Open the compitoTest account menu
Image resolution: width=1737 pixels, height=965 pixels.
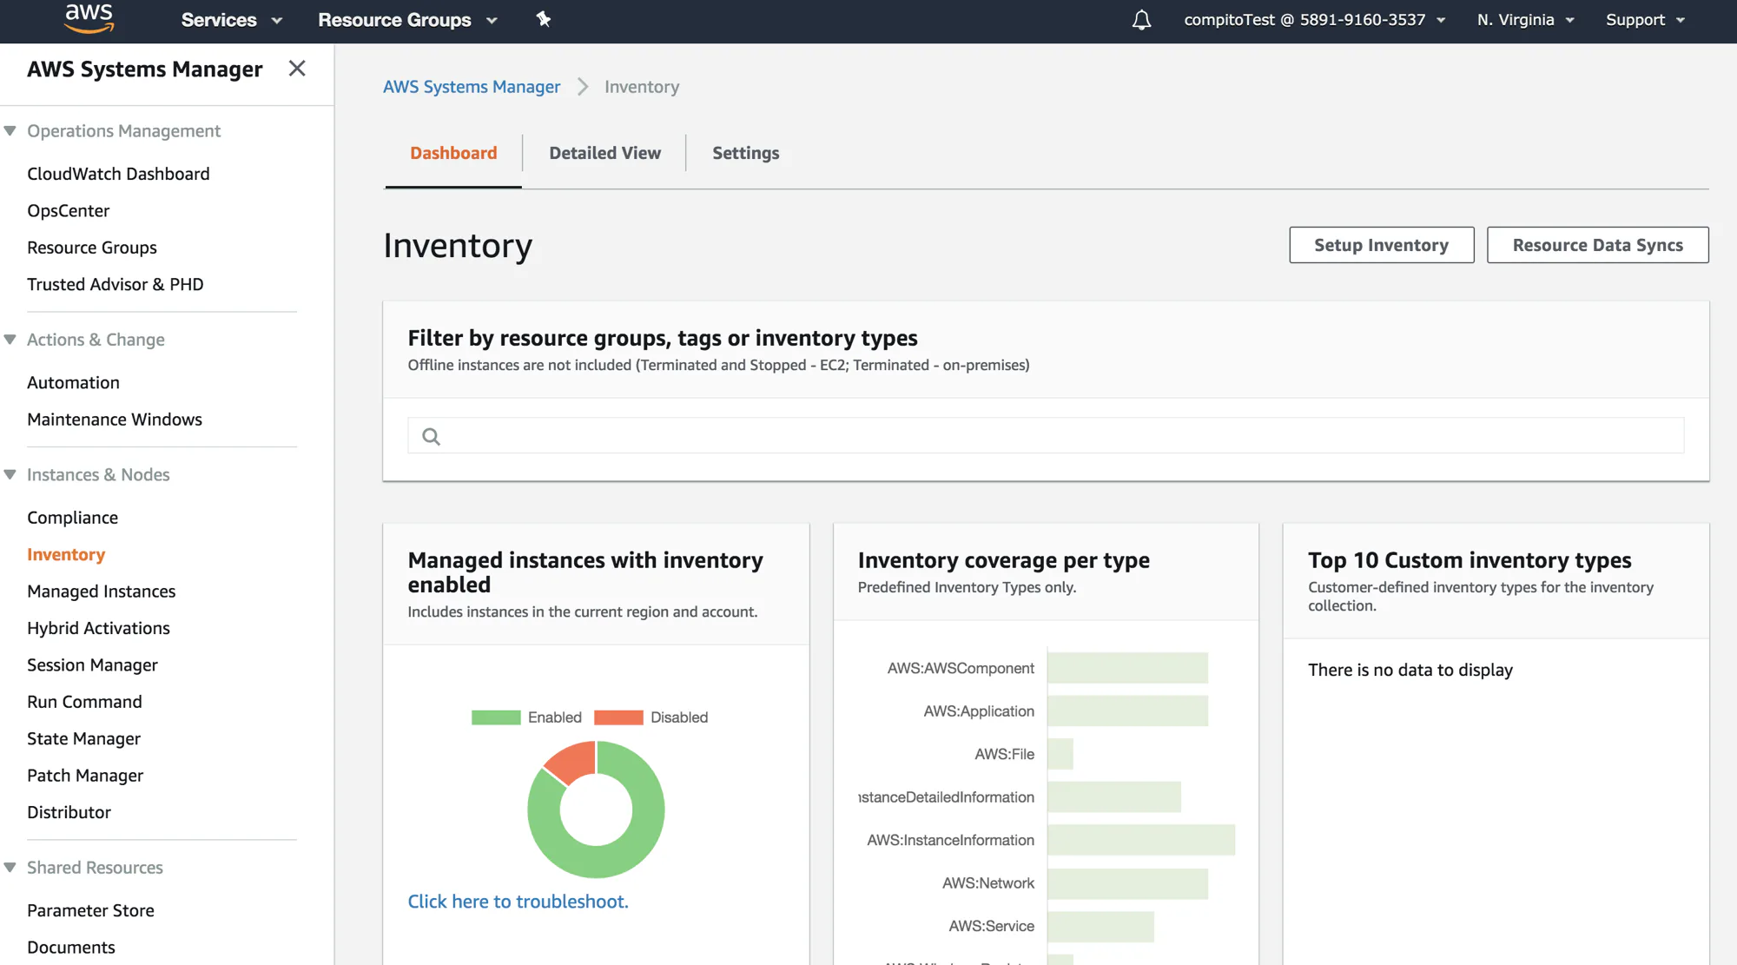1314,20
